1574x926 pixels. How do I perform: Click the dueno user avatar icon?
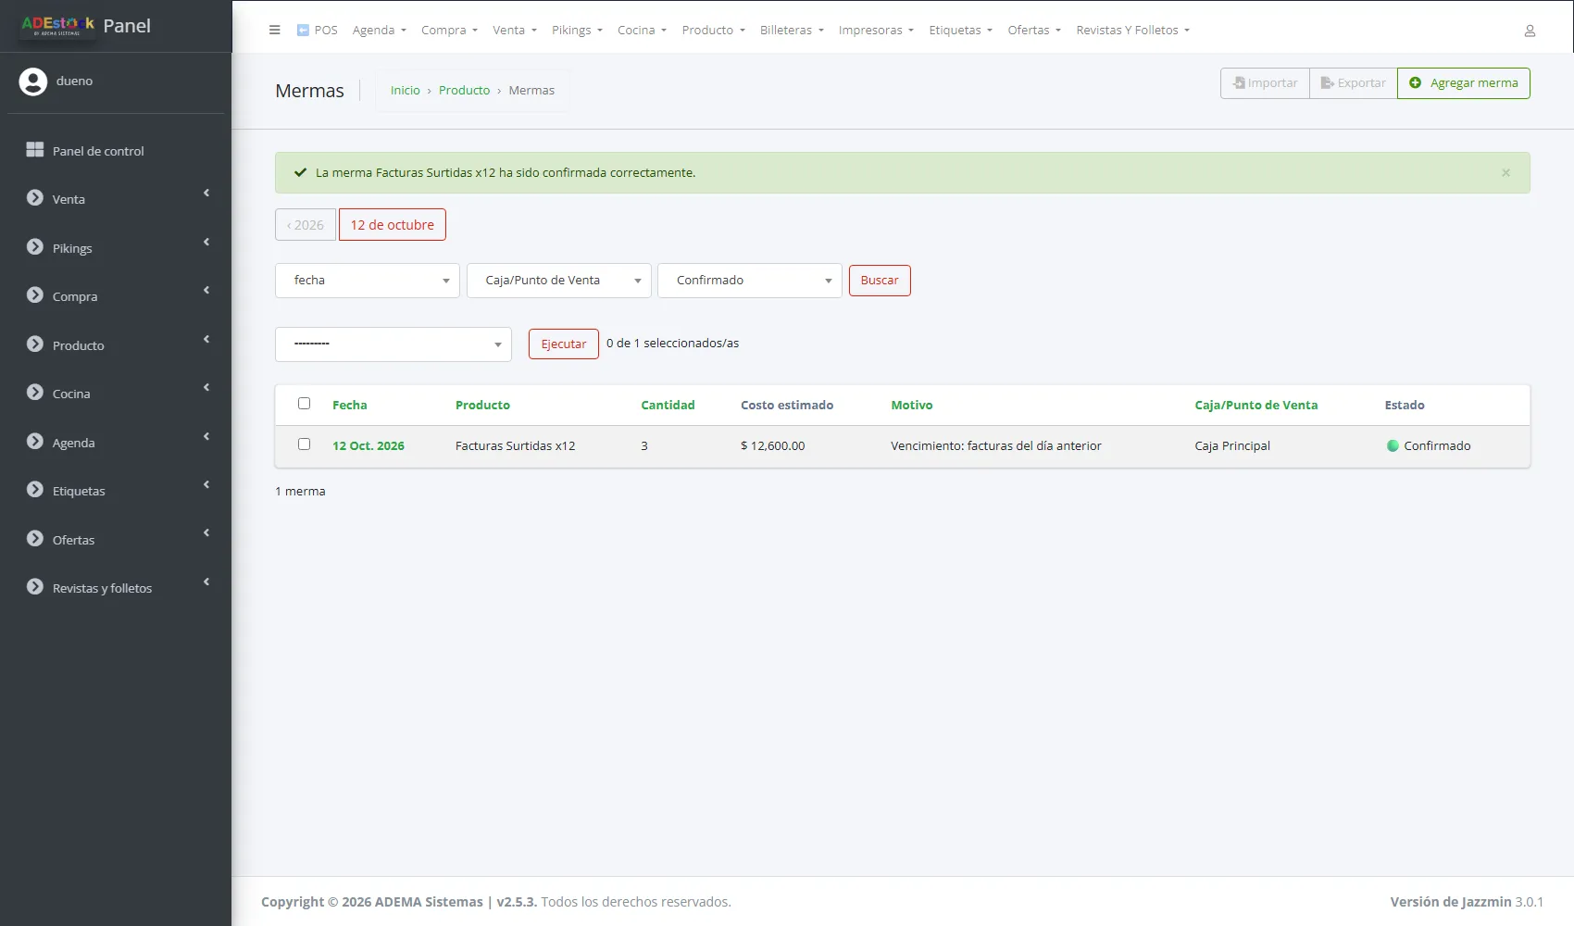(x=33, y=81)
